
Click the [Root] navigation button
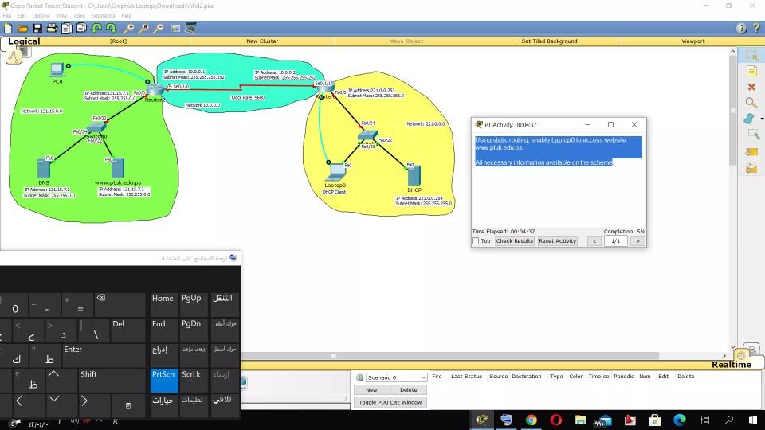coord(118,41)
